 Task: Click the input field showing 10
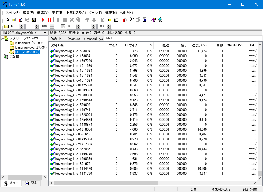(x=72, y=26)
